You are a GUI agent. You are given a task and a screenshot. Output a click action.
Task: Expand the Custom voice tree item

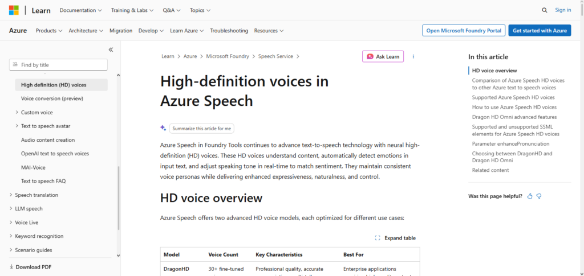coord(17,112)
